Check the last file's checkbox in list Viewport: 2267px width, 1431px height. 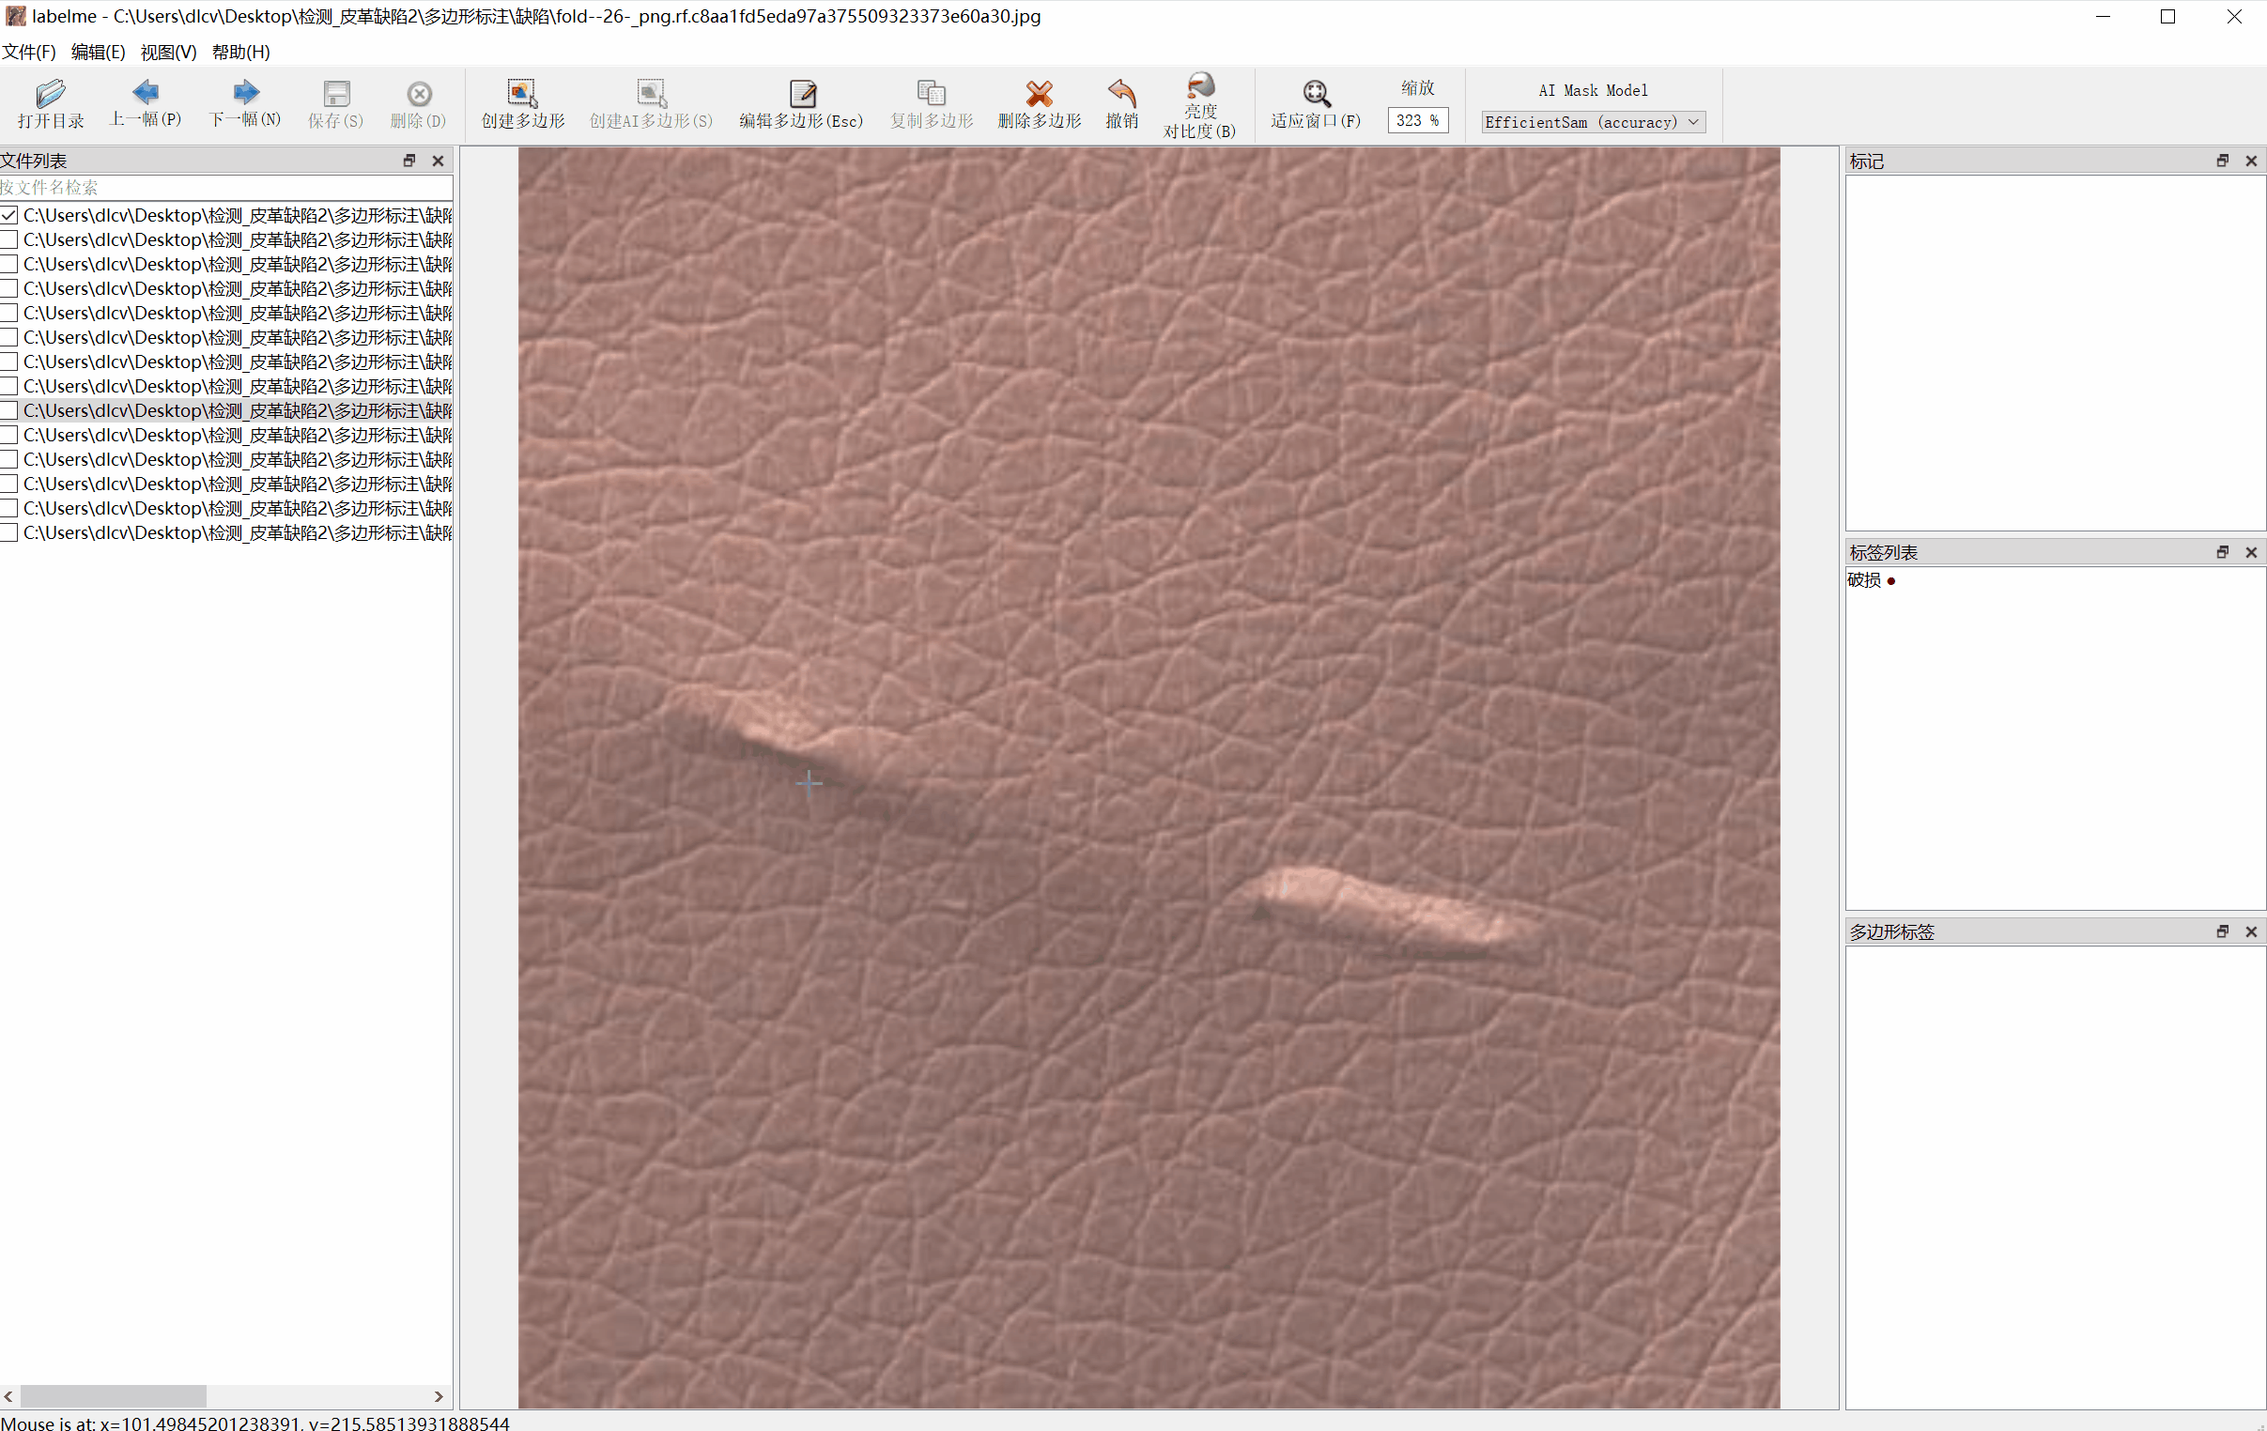[x=9, y=531]
